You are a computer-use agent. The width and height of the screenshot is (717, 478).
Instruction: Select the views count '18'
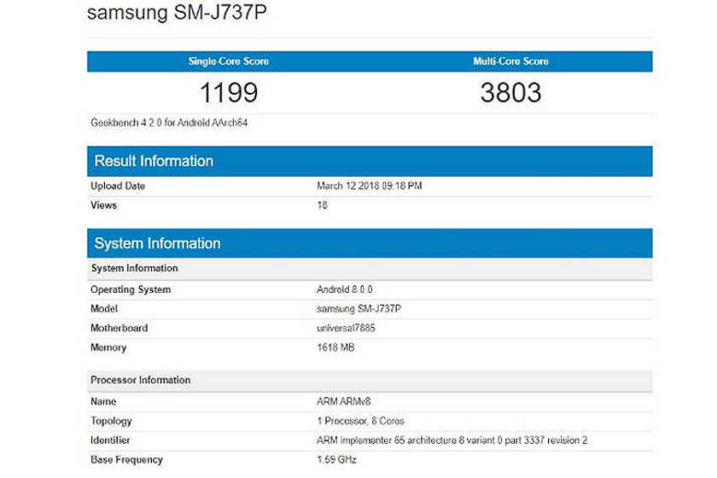pos(322,205)
